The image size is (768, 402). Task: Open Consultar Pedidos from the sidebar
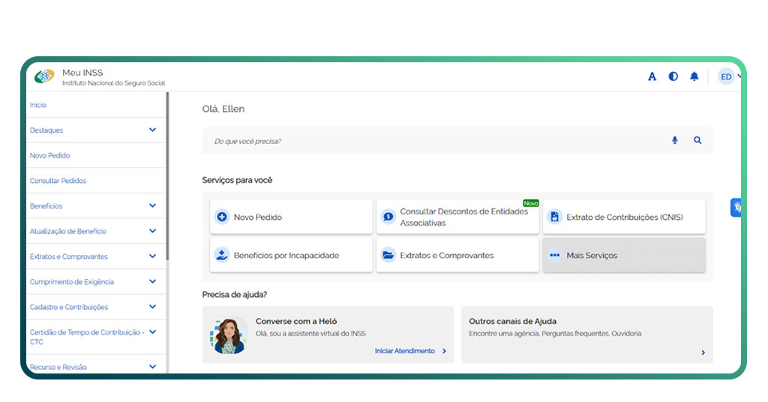click(58, 181)
